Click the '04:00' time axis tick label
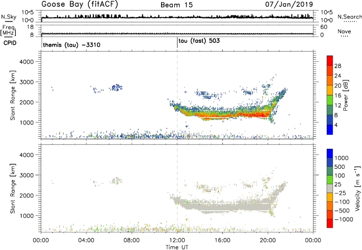 pos(86,240)
